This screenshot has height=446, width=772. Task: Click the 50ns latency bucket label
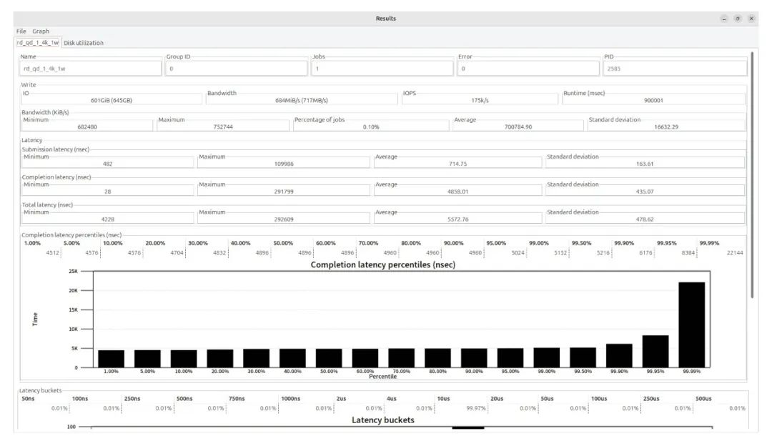tap(28, 399)
